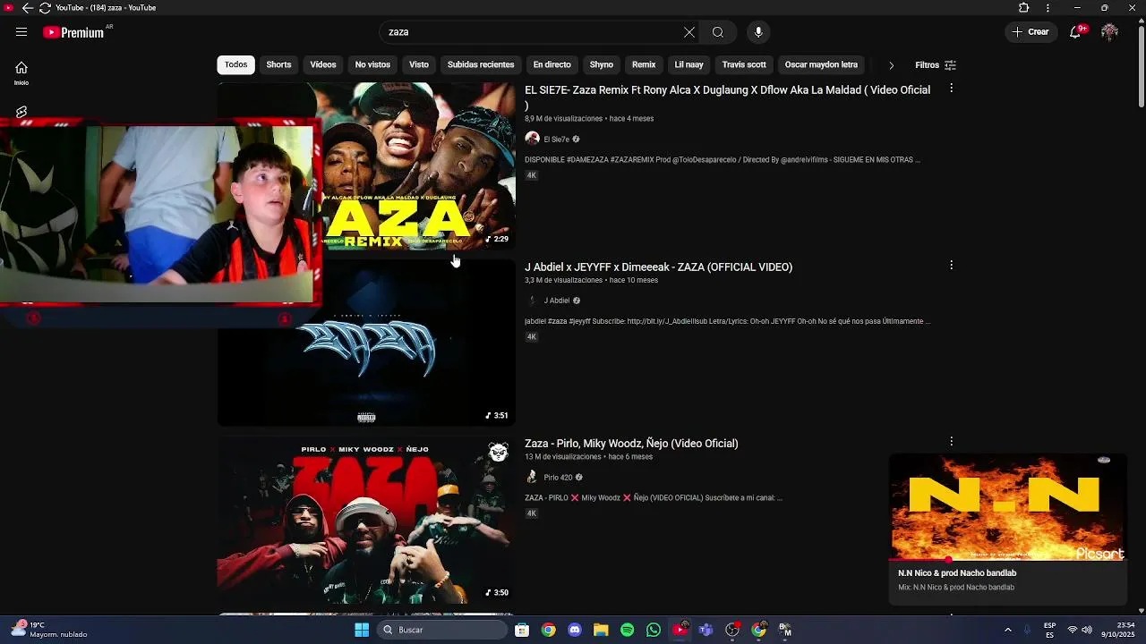Select the Shorts filter chip
The image size is (1146, 644).
click(x=278, y=64)
